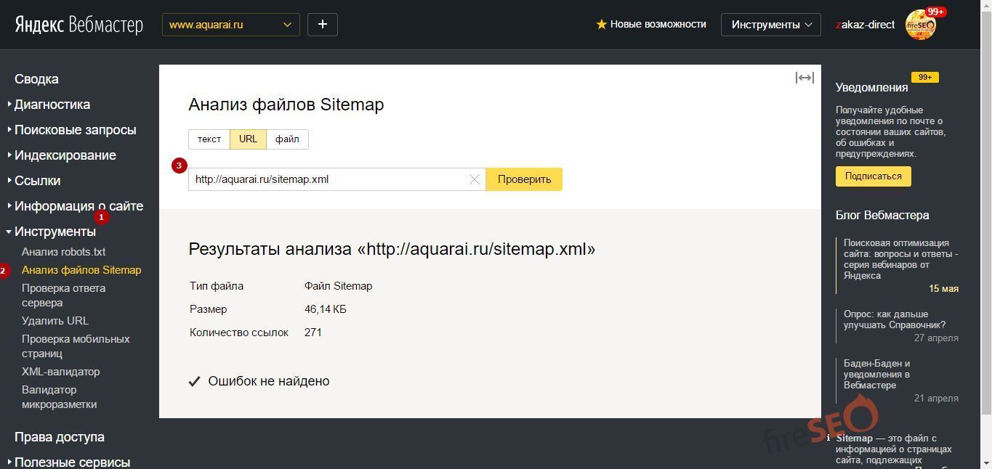Click the checkmark icon beside Ошибок не найдено

tap(195, 380)
